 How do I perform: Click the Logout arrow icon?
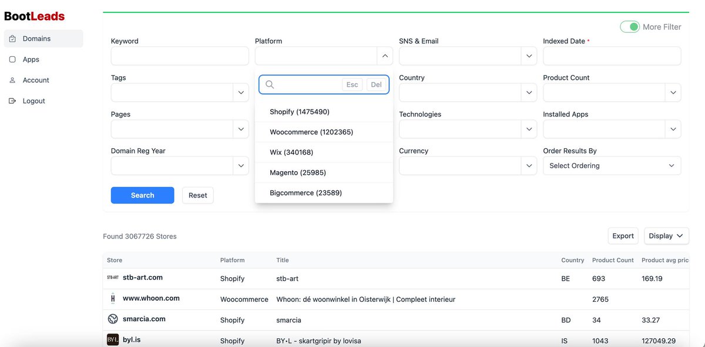coord(13,101)
